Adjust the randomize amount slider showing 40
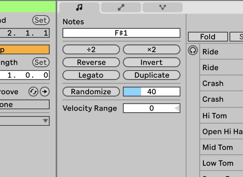This screenshot has width=243, height=177. click(151, 92)
